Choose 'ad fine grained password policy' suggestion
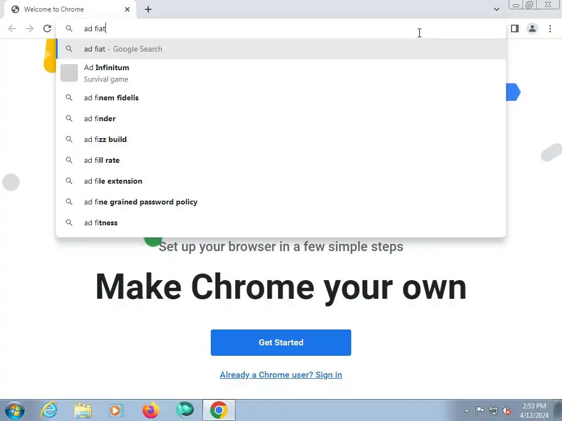 [281, 202]
